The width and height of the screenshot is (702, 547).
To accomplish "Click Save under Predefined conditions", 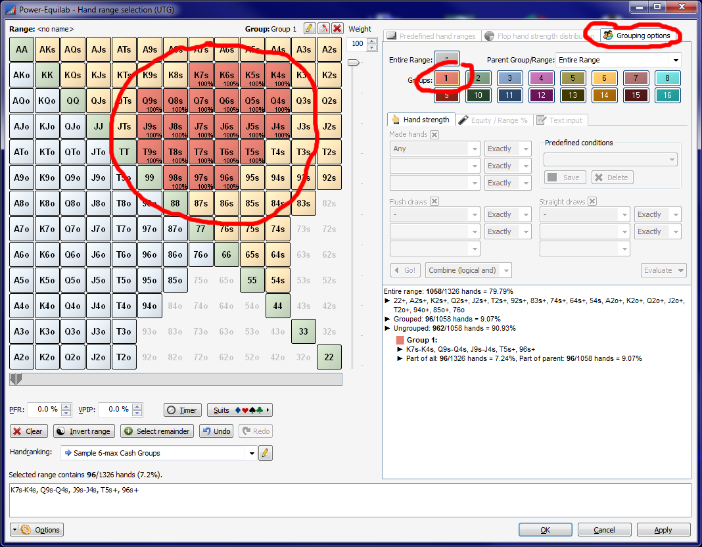I will (565, 178).
